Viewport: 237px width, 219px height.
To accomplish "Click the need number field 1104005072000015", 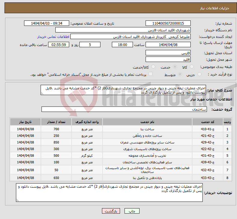I will coord(168,23).
